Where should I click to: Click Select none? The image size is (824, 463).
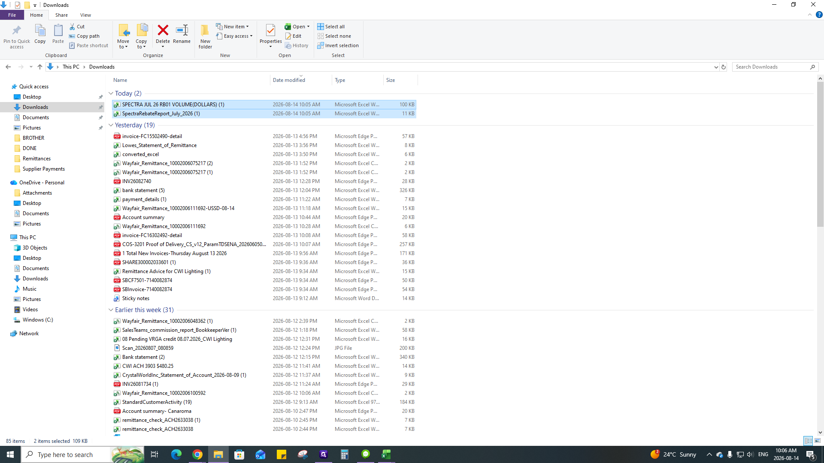click(x=334, y=36)
